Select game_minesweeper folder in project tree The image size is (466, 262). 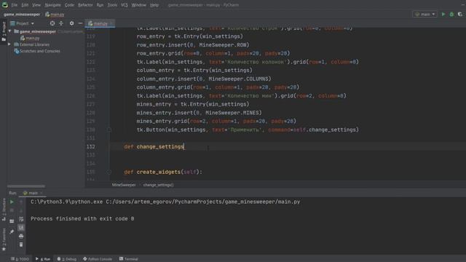[x=37, y=31]
